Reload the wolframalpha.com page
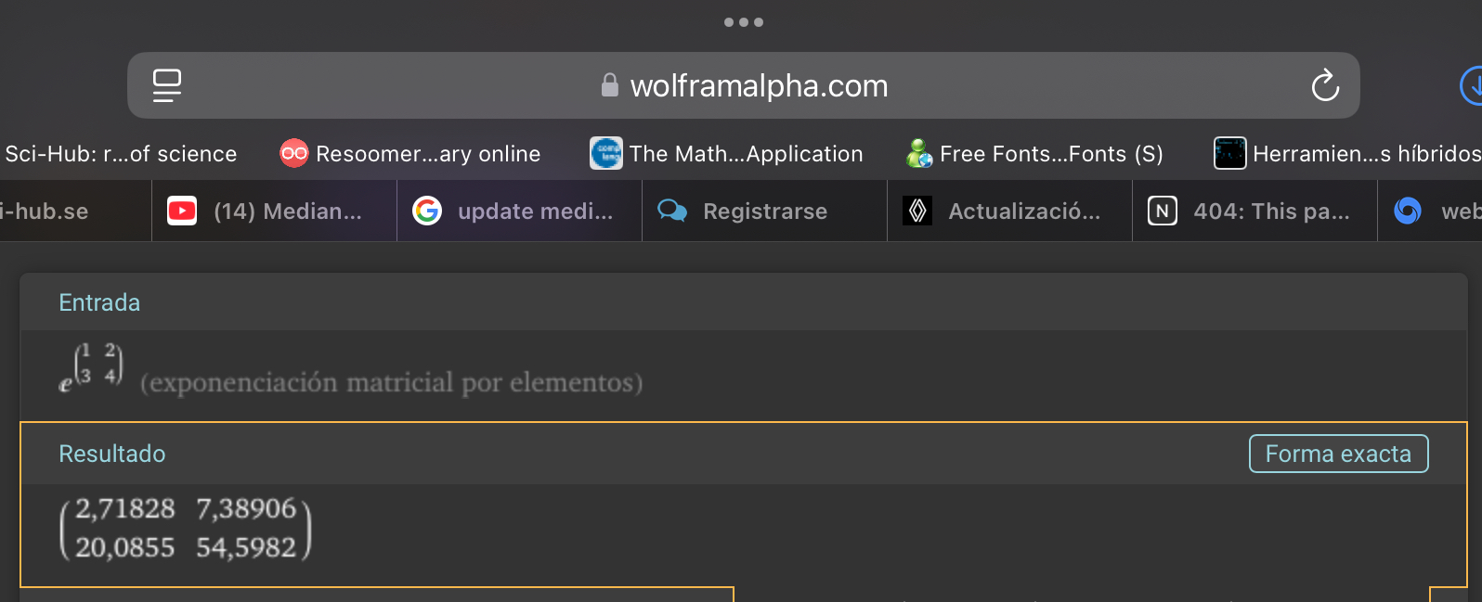 point(1325,86)
